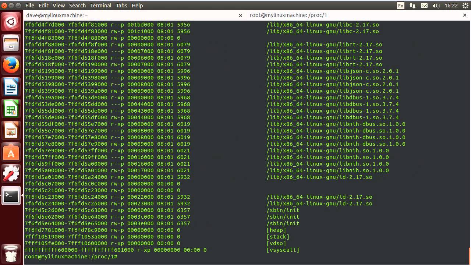Open the View menu
471x265 pixels.
59,6
